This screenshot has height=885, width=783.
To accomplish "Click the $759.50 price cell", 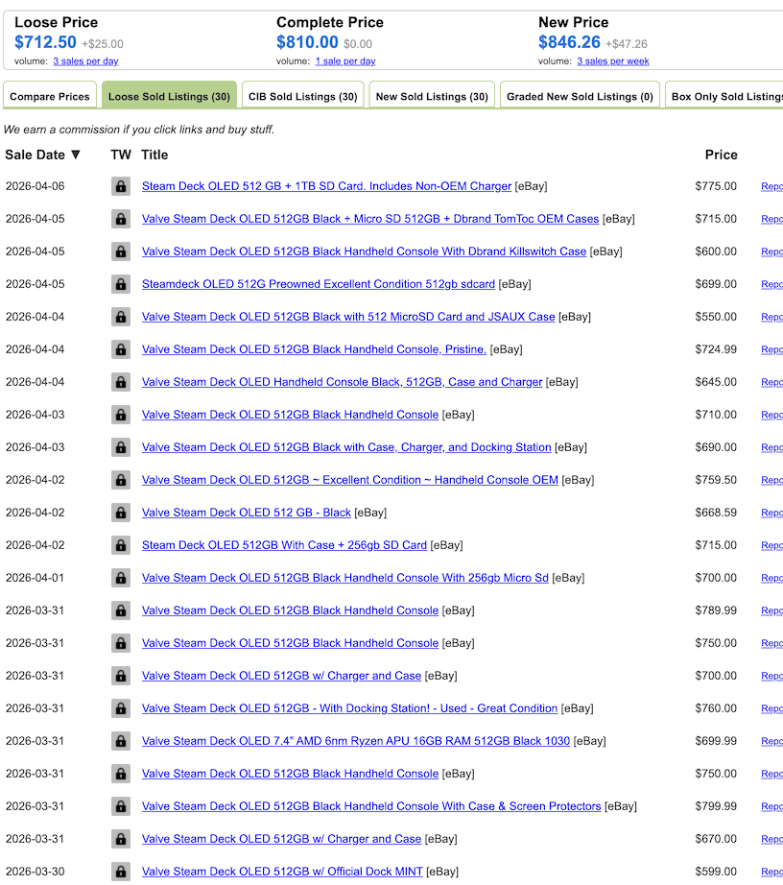I will tap(716, 480).
